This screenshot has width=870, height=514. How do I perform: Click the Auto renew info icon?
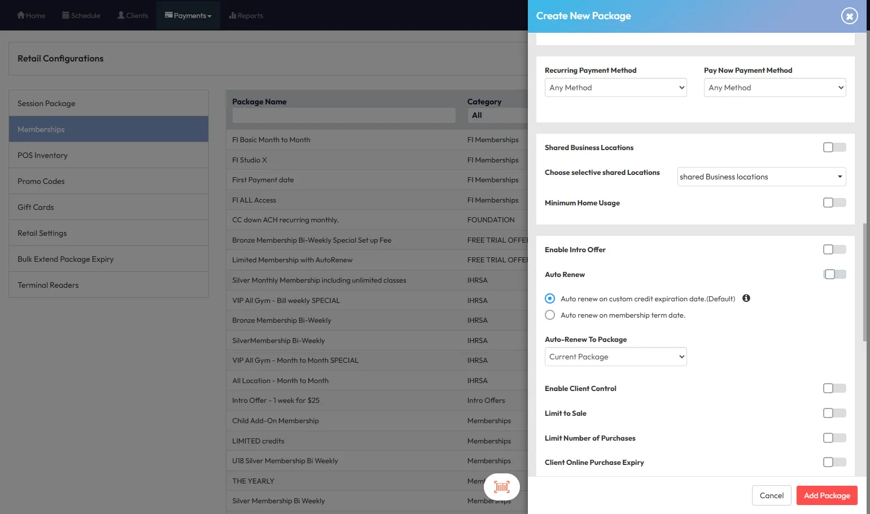click(x=746, y=298)
